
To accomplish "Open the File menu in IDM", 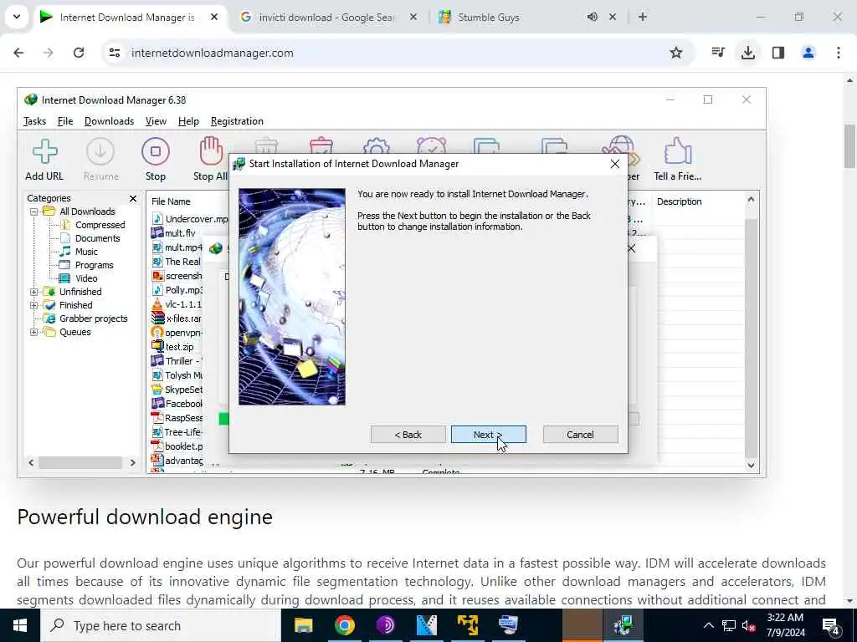I will pyautogui.click(x=65, y=121).
